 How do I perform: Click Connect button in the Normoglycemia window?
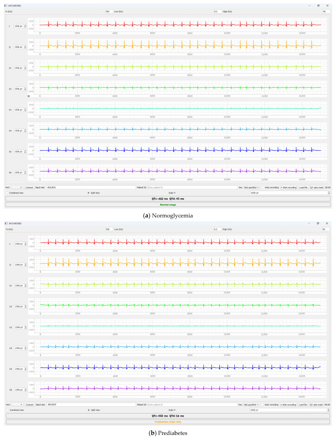[x=29, y=187]
